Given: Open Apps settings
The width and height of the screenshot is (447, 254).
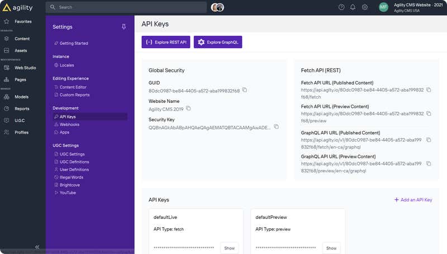Looking at the screenshot, I should click(x=62, y=132).
